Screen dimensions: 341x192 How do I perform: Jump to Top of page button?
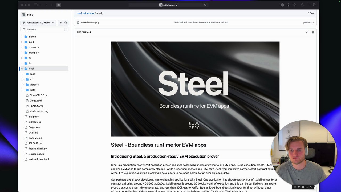pos(310,13)
